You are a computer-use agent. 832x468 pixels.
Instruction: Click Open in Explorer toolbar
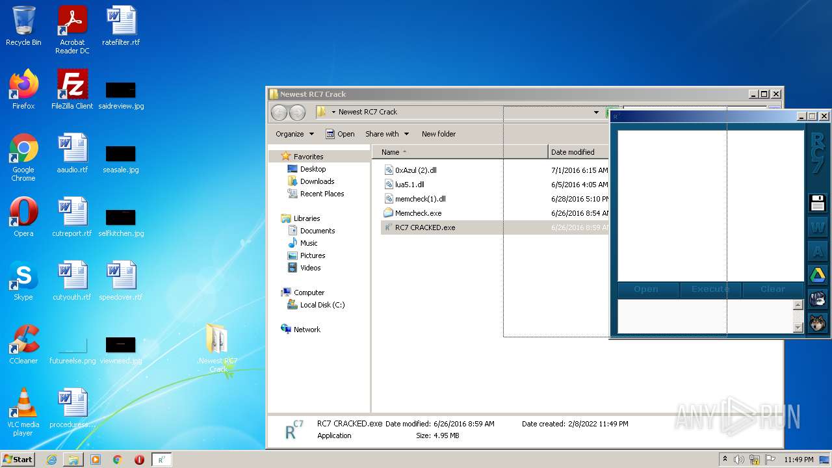tap(340, 134)
